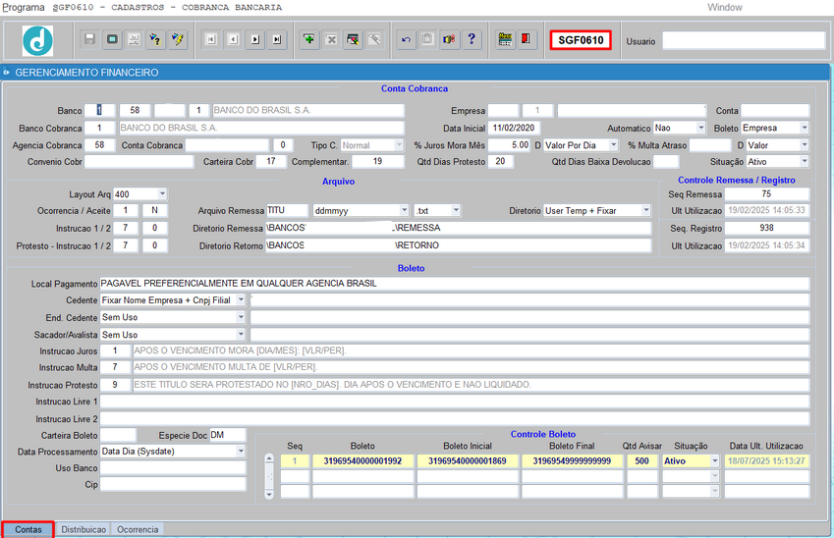Click the Especie Doc DM field
Screen dimensions: 834x538
point(228,435)
